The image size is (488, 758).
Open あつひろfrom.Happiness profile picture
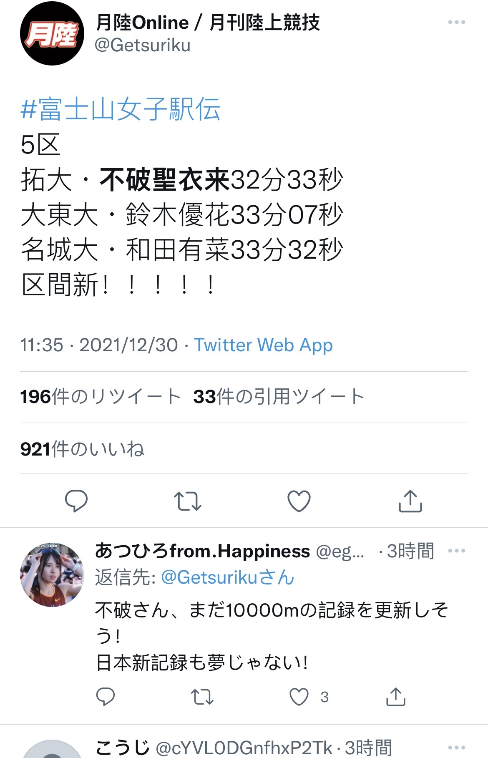coord(52,575)
